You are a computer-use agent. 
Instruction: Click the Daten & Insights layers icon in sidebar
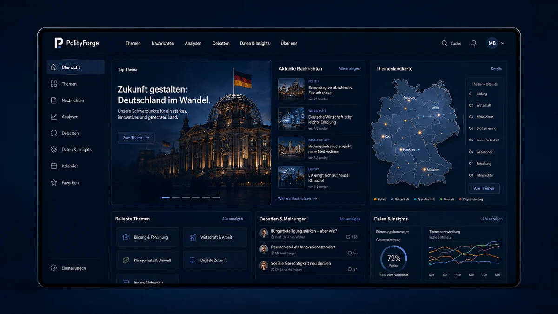point(54,150)
